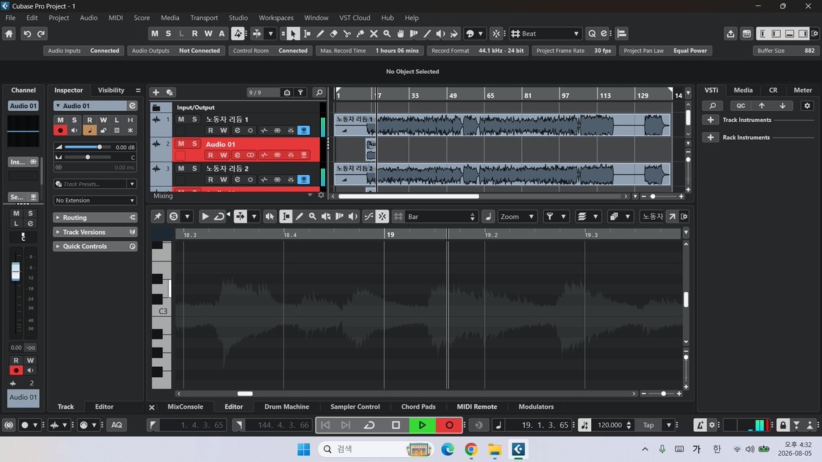822x462 pixels.
Task: Expand the Track Versions section
Action: tap(95, 232)
